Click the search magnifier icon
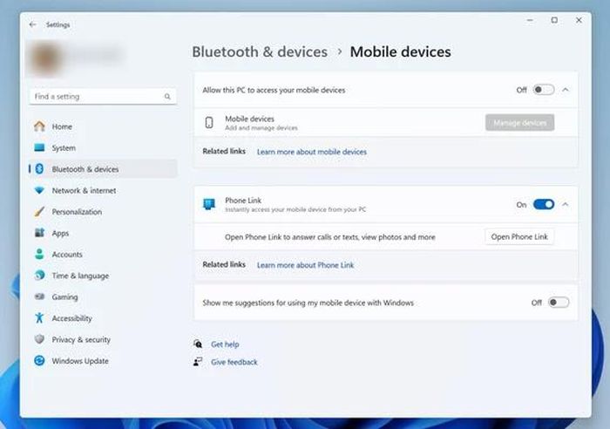This screenshot has height=429, width=610. (167, 97)
